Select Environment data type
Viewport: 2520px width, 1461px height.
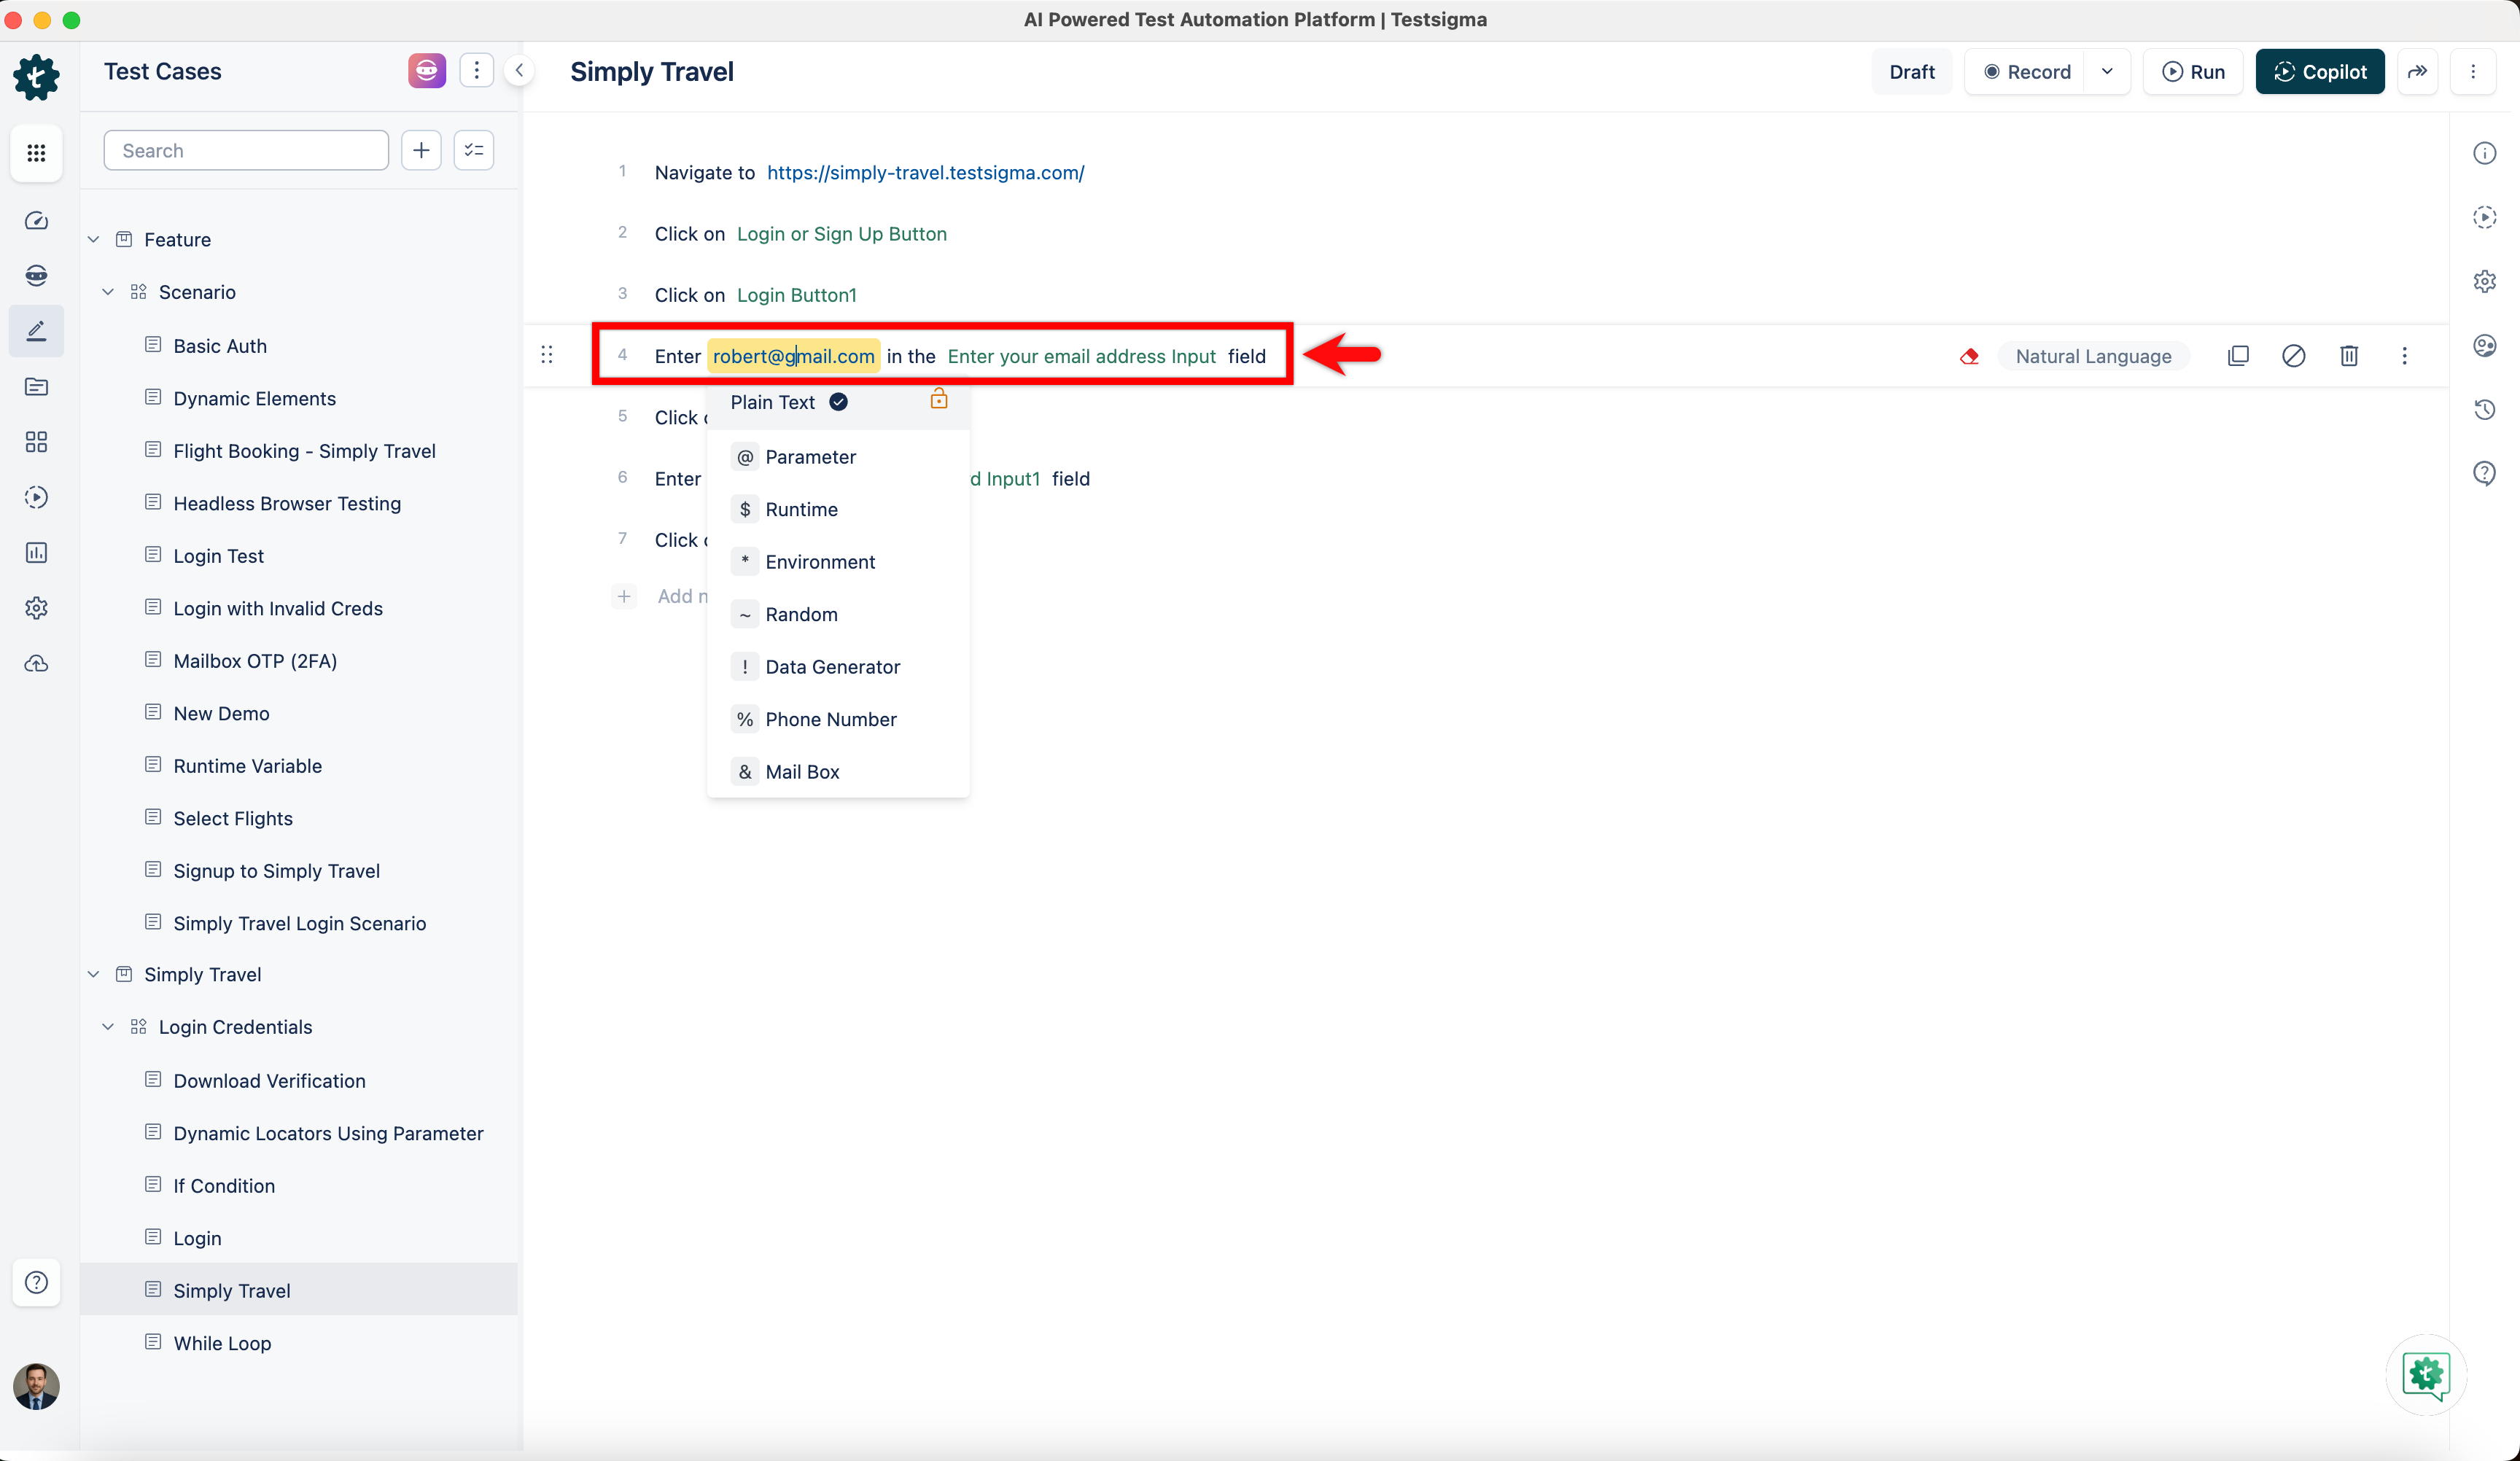(x=838, y=562)
